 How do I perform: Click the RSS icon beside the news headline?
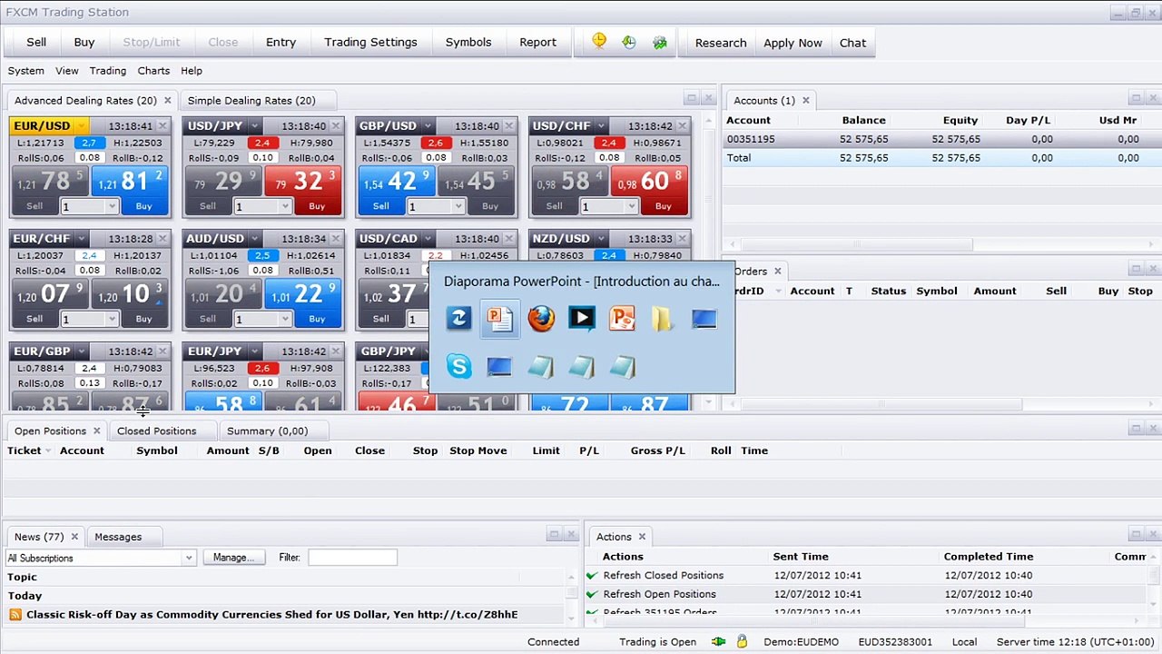[15, 615]
